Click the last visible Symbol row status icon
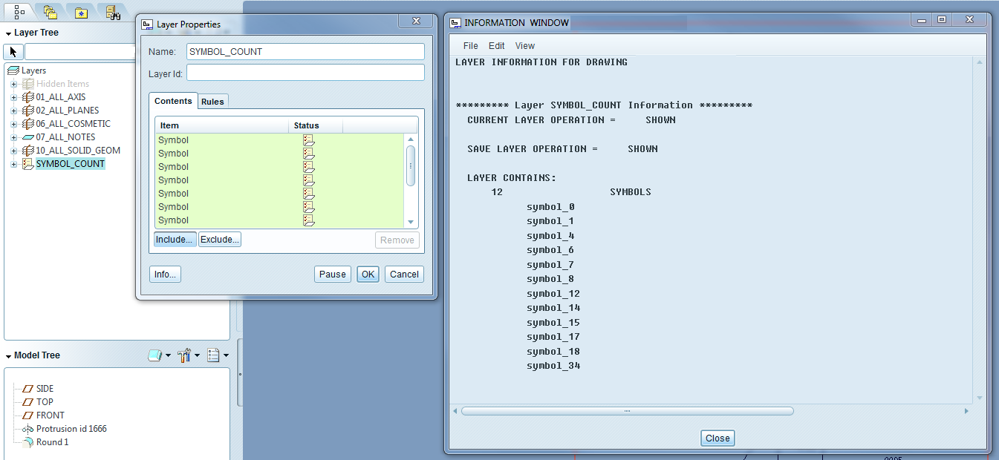 (x=309, y=220)
